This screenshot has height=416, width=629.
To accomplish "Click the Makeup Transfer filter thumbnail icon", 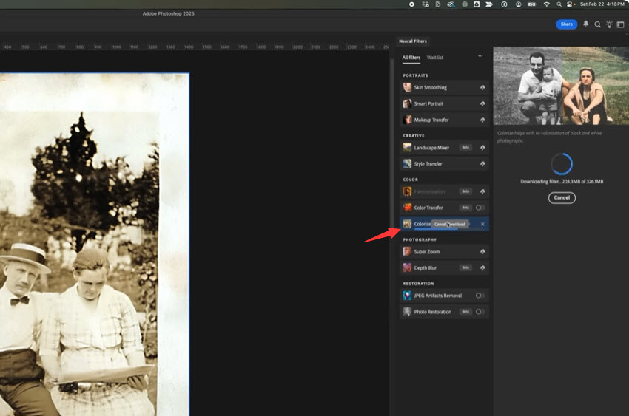I will click(407, 120).
